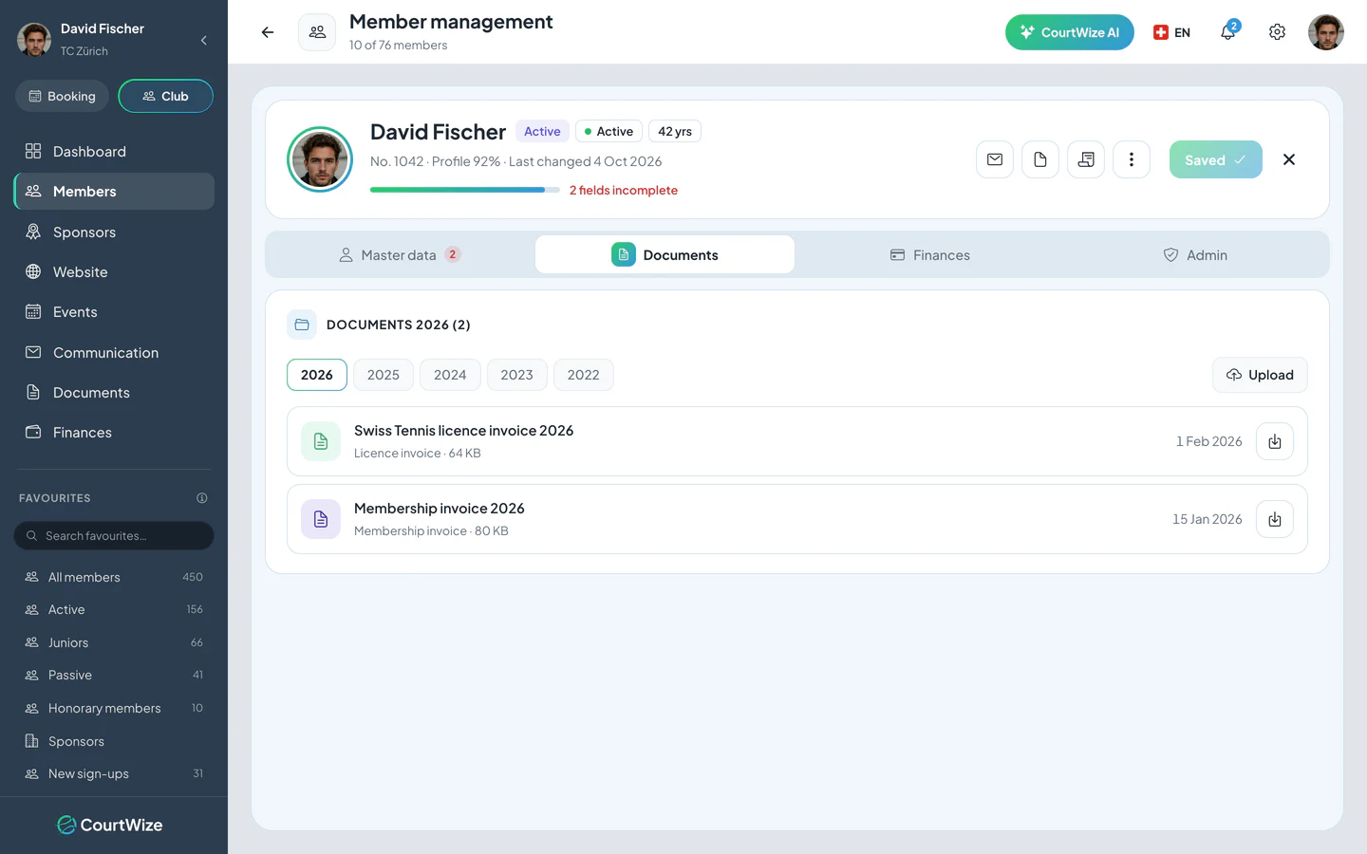Viewport: 1367px width, 854px height.
Task: Switch to Admin tab
Action: click(1195, 254)
